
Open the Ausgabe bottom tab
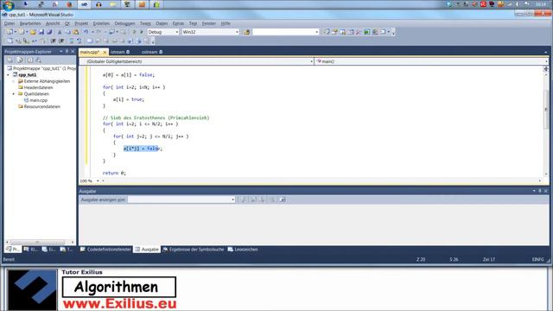pos(147,250)
